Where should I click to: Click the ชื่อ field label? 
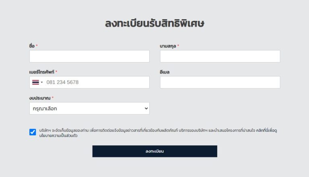(32, 46)
